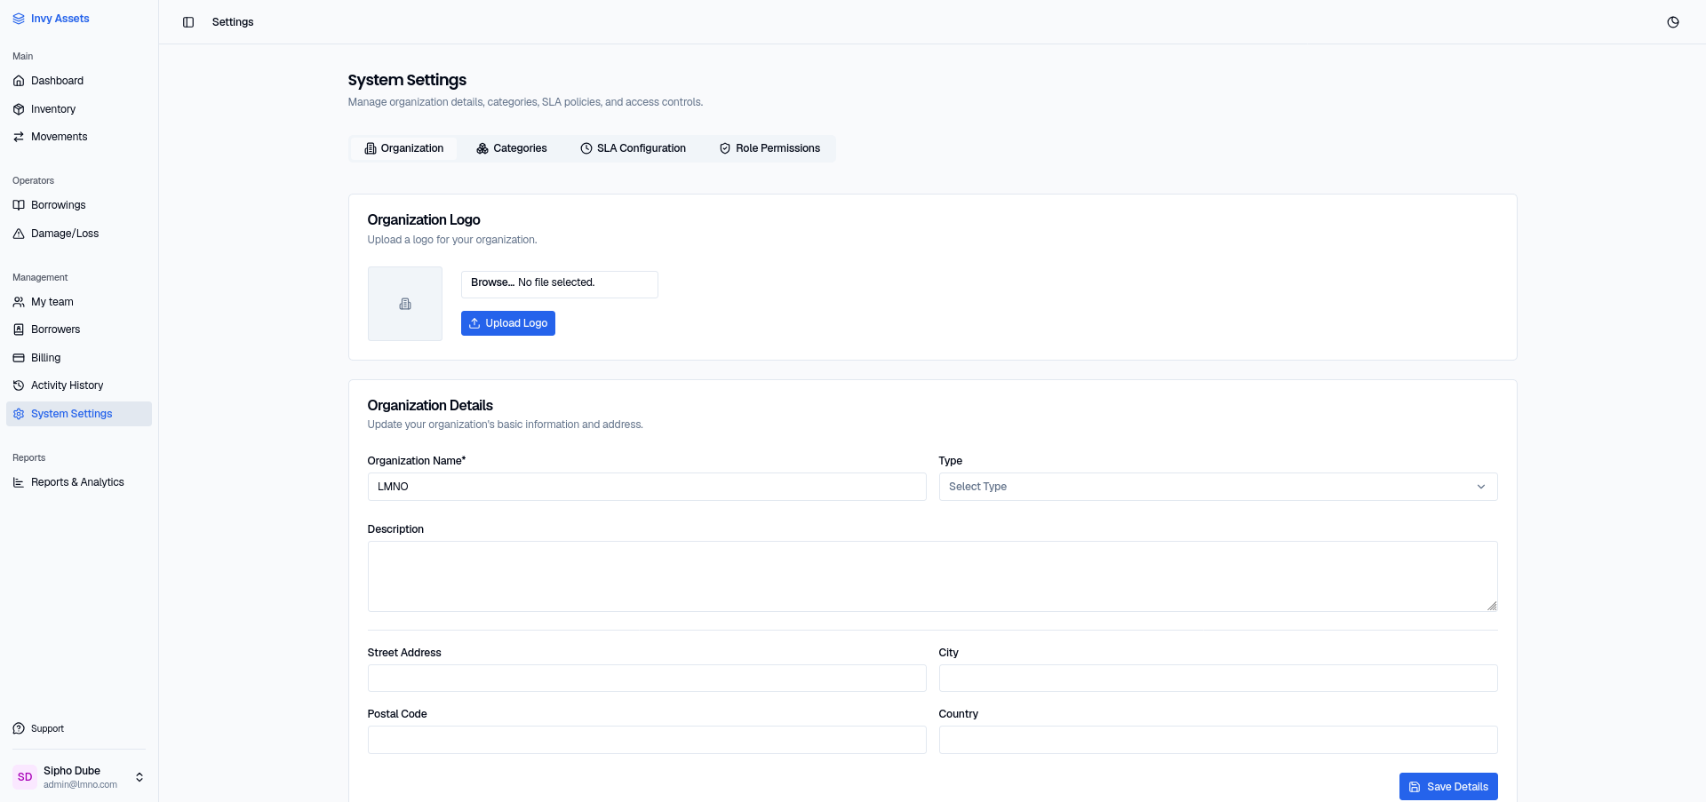Viewport: 1706px width, 802px height.
Task: Click the Damage/Loss warning triangle icon
Action: tap(19, 234)
